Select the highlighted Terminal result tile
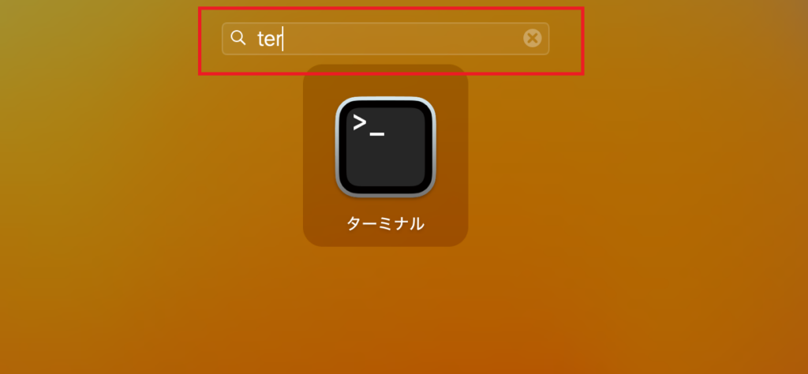Screen dimensions: 808x374 385,155
